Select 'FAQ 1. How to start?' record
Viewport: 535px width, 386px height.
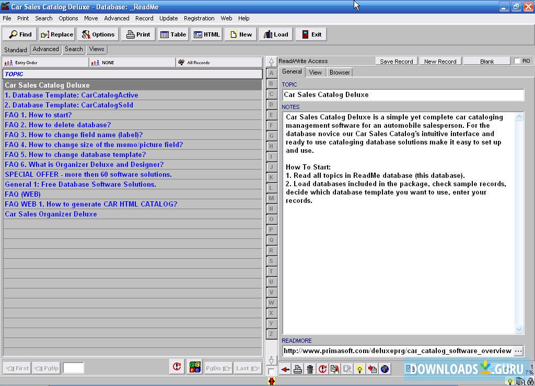133,115
